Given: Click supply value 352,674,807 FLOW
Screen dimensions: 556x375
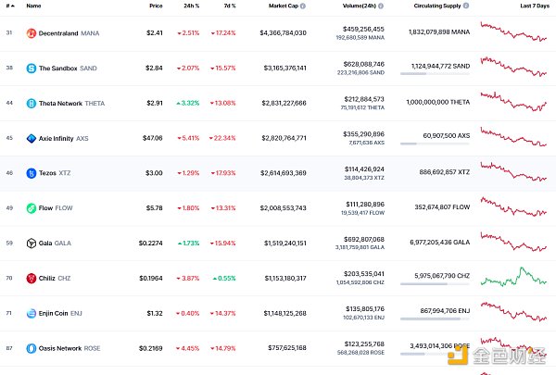Looking at the screenshot, I should pyautogui.click(x=442, y=207).
